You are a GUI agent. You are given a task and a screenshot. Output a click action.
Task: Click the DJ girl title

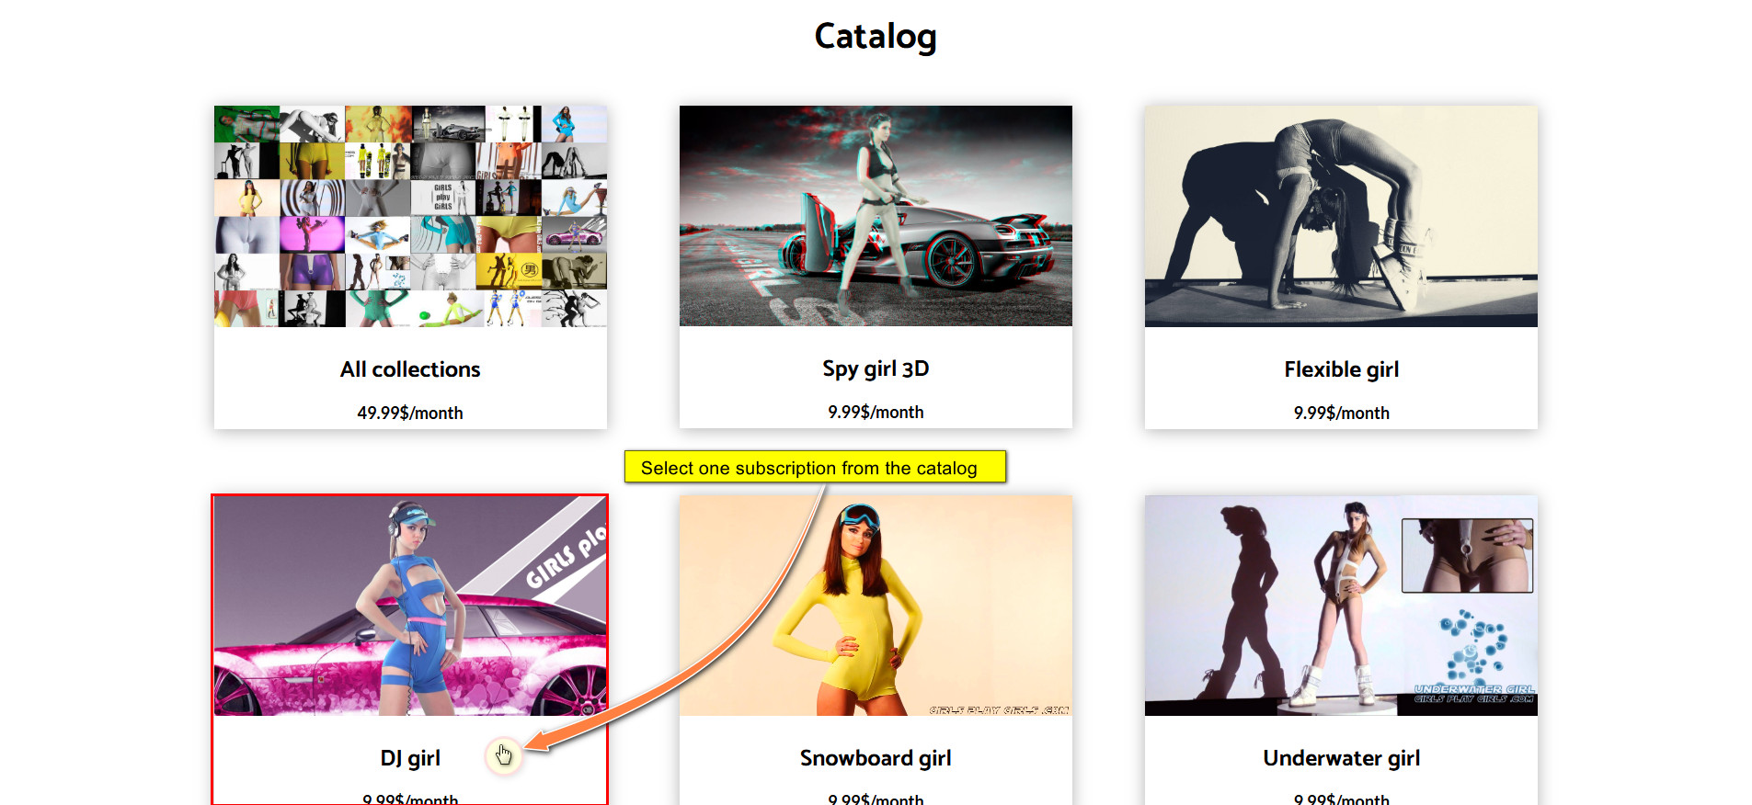[x=410, y=758]
